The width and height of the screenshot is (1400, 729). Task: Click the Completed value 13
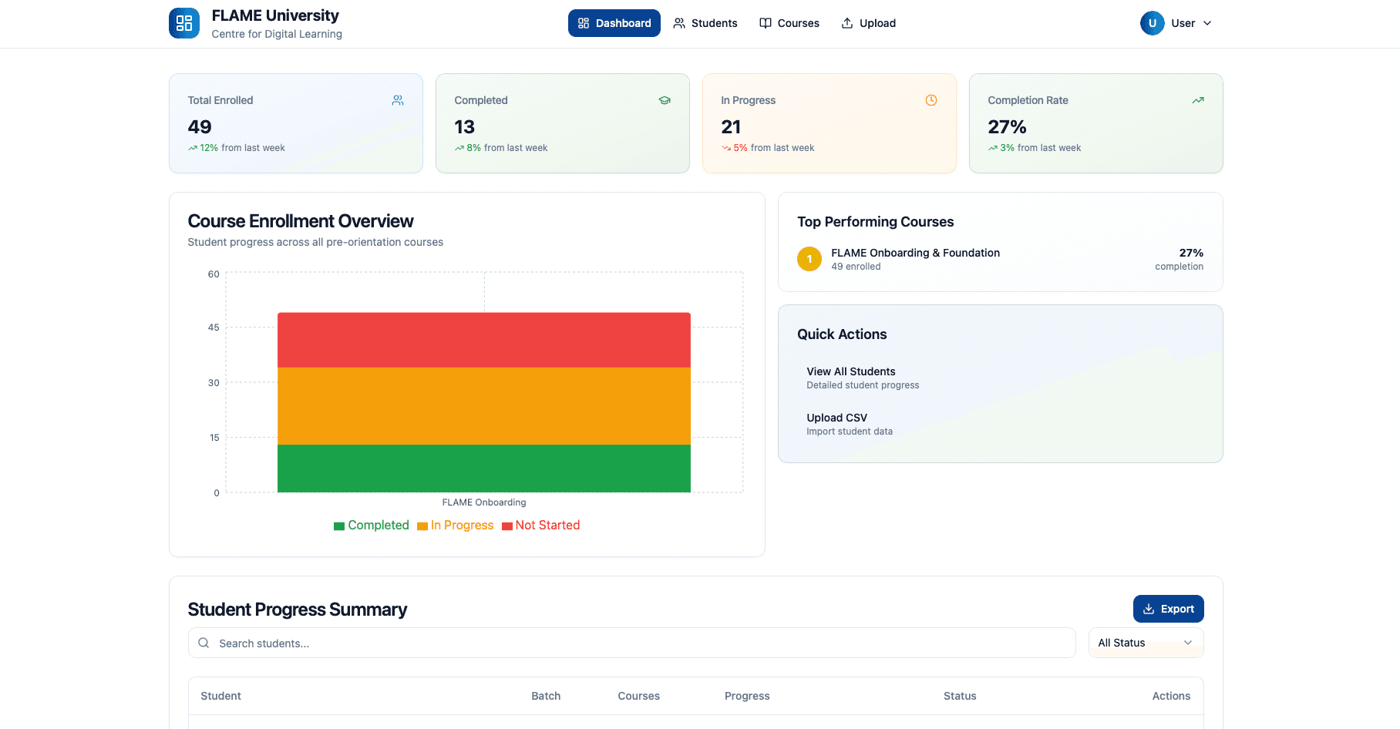tap(464, 126)
